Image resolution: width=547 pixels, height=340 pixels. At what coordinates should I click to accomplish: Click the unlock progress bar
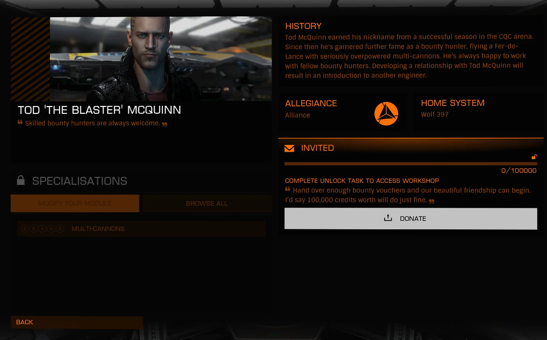(411, 164)
